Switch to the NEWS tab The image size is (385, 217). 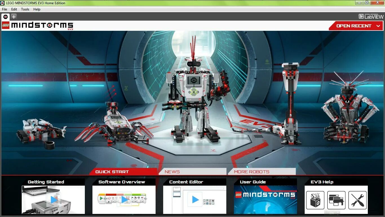[193, 172]
